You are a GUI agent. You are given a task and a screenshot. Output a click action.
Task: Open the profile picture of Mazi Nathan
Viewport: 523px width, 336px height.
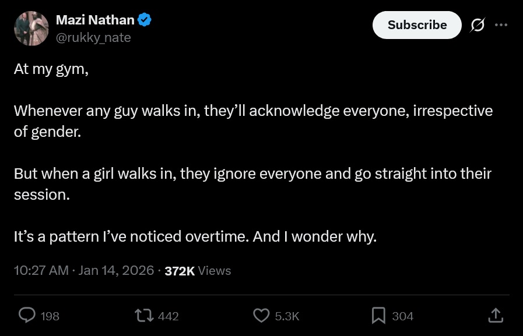31,28
